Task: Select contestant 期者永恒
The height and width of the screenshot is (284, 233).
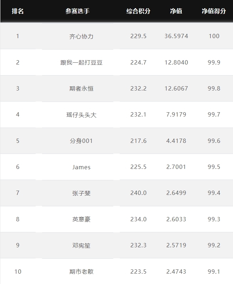Action: coord(81,89)
